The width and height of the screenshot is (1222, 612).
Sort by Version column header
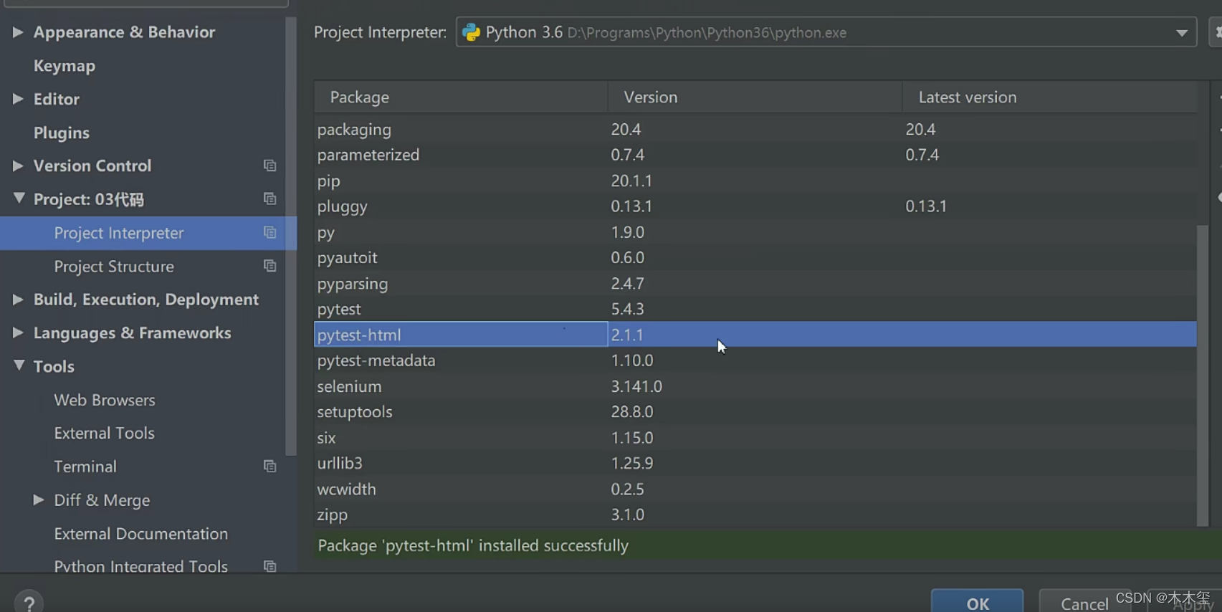pos(755,97)
